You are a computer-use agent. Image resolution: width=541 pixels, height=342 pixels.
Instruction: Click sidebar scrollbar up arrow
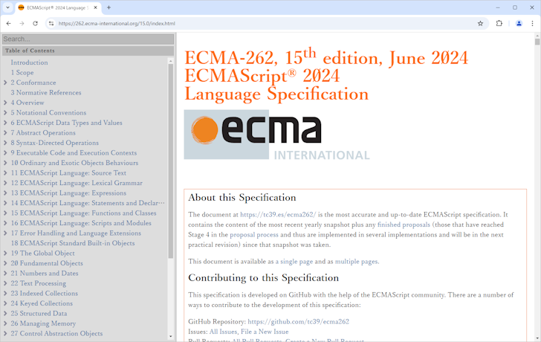point(170,61)
